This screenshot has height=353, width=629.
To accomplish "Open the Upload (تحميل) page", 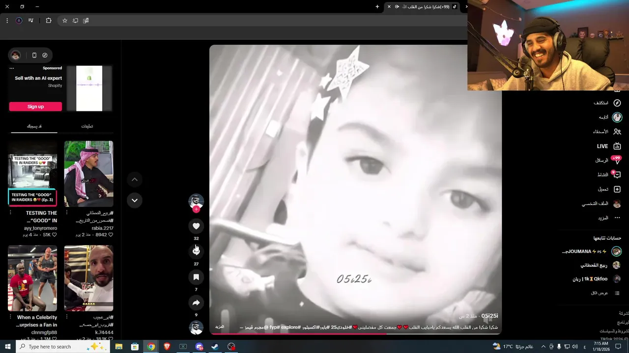I will (609, 189).
